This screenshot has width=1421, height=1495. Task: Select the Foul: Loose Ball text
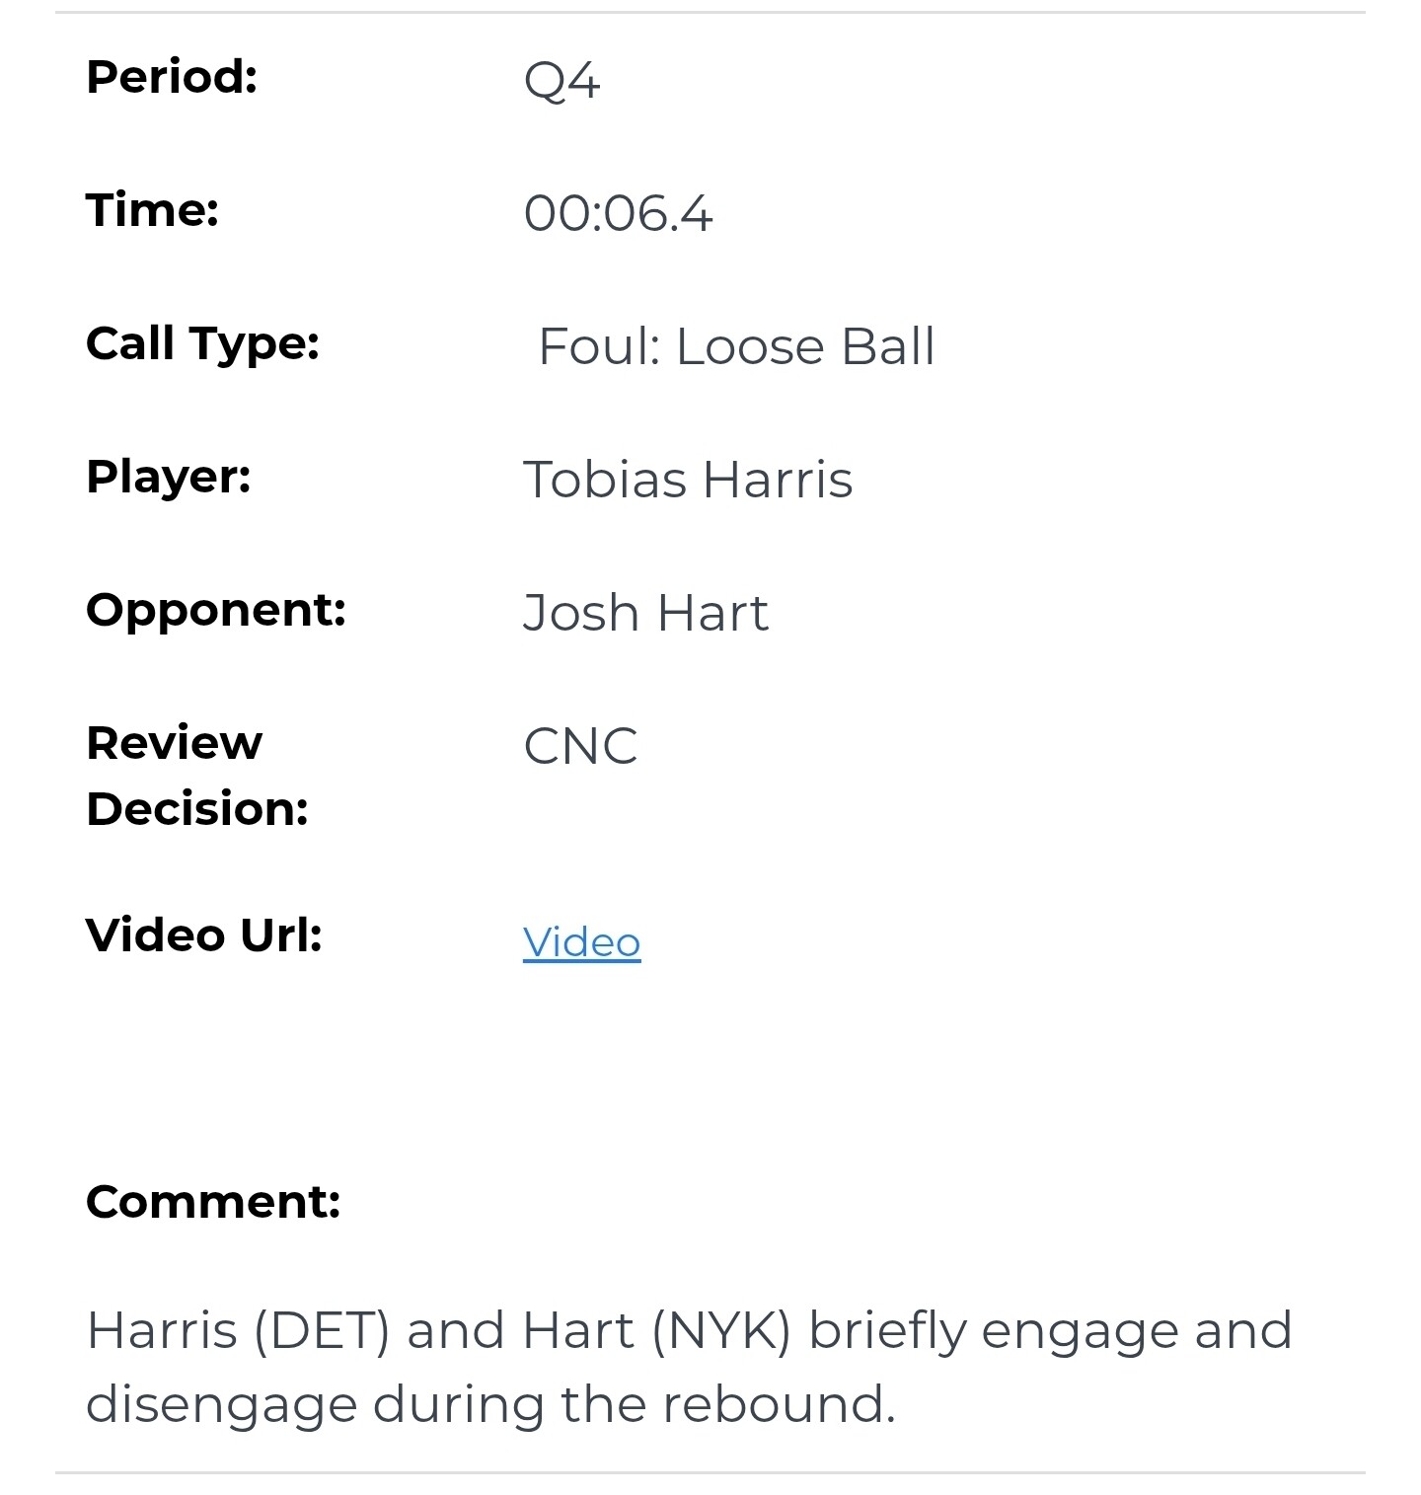736,346
